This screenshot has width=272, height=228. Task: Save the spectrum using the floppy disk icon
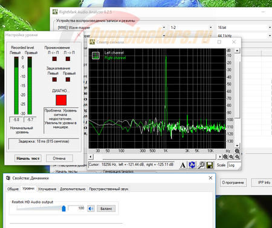coord(210,165)
